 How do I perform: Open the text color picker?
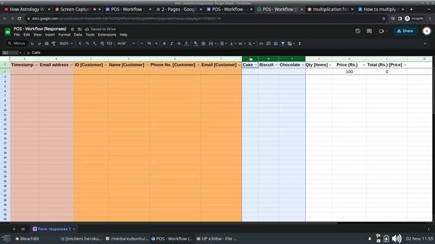point(186,43)
